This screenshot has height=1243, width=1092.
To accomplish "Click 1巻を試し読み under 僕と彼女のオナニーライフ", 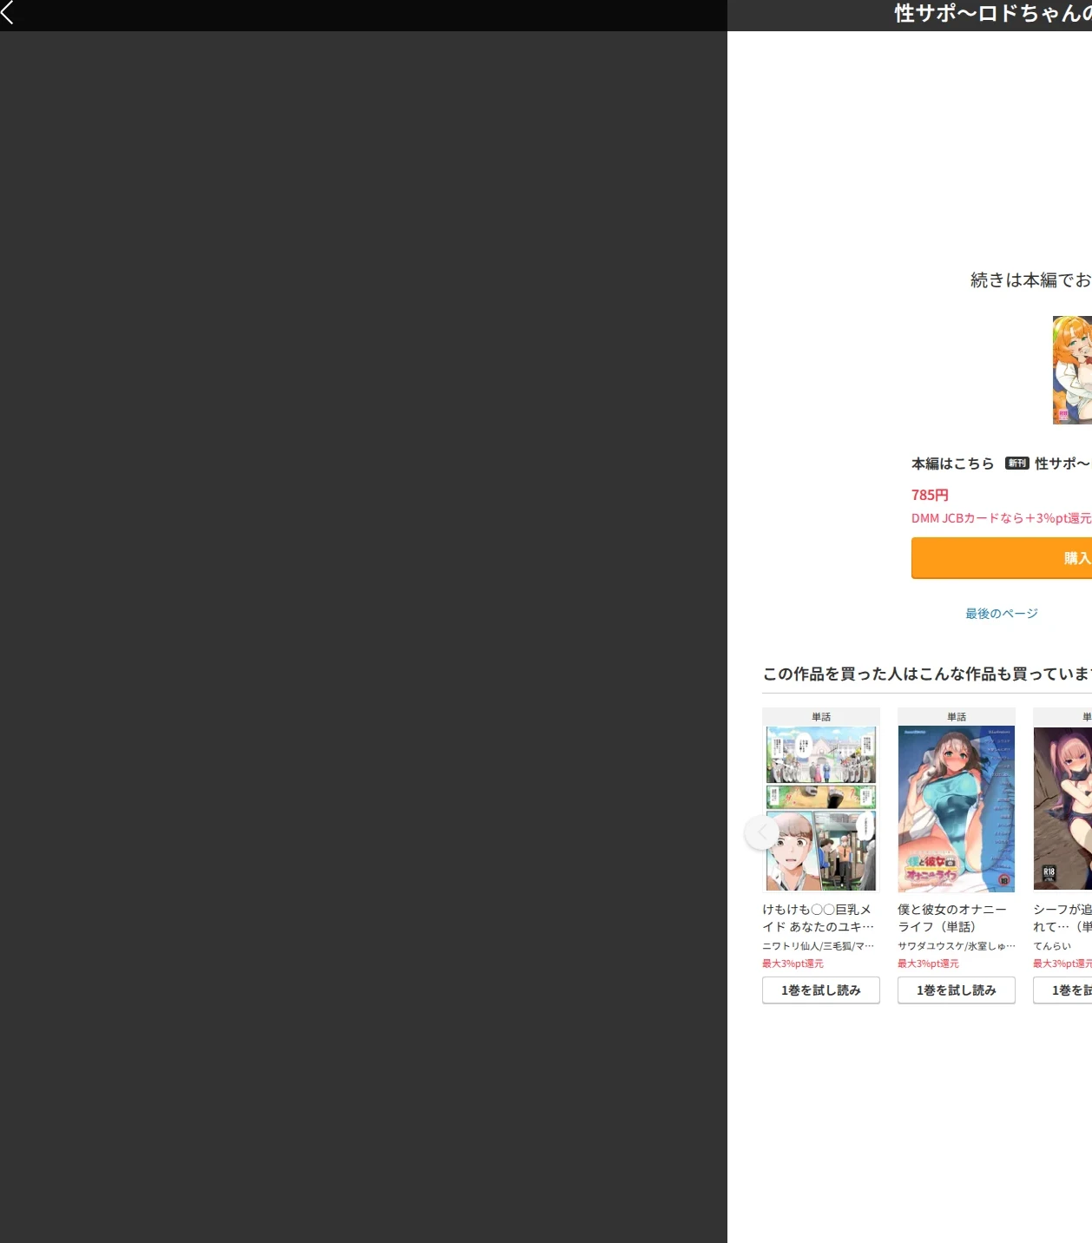I will tap(957, 990).
